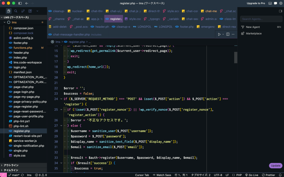This screenshot has height=177, width=284.
Task: Change the LF line ending
Action: [x=227, y=175]
